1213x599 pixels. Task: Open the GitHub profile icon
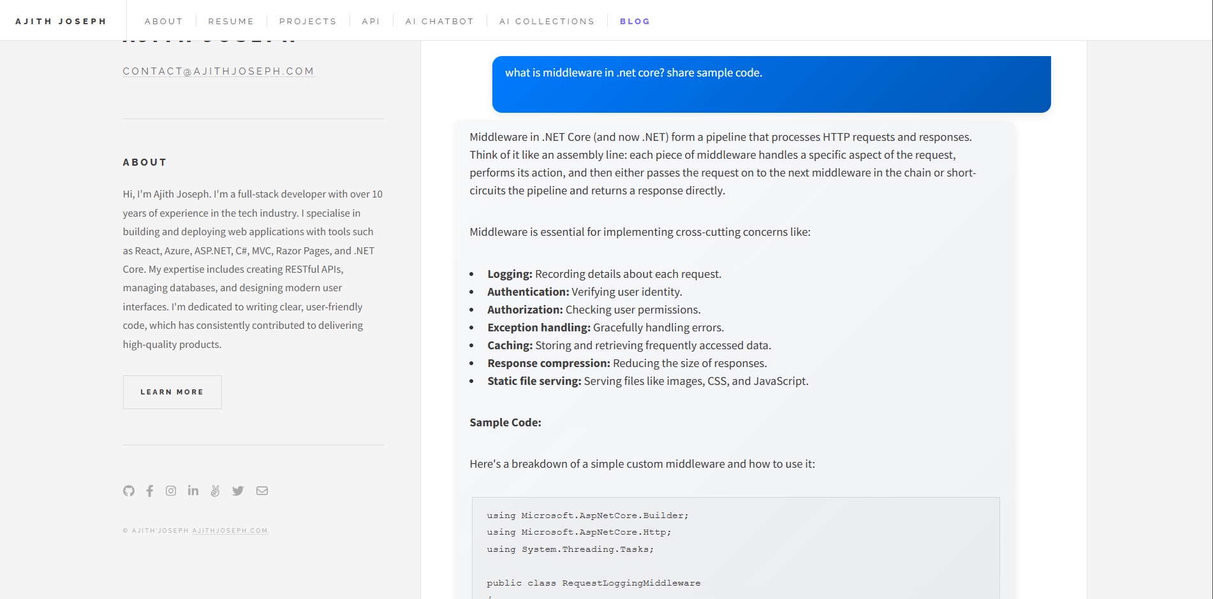[x=129, y=491]
